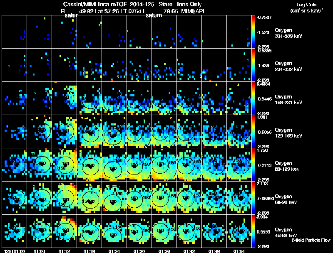Select the 331-589 keV panel at 125T01:00
Image resolution: width=333 pixels, height=253 pixels.
click(15, 32)
